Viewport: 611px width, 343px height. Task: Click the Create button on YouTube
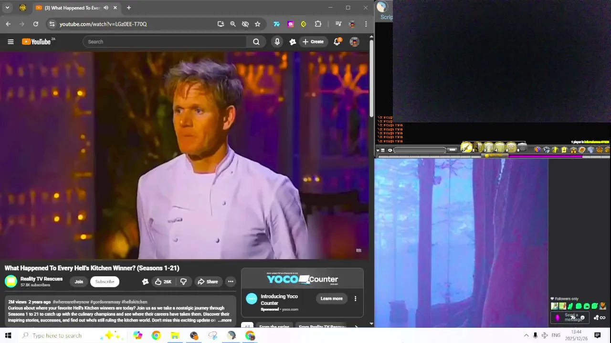[313, 42]
